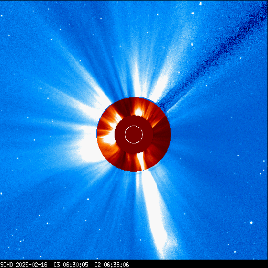This screenshot has width=268, height=268.
Task: Click the bright streak in lower C2 ring
Action: coord(142,161)
